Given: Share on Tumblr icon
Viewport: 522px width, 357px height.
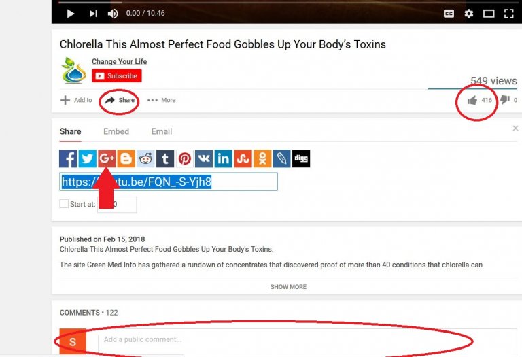Looking at the screenshot, I should point(165,158).
